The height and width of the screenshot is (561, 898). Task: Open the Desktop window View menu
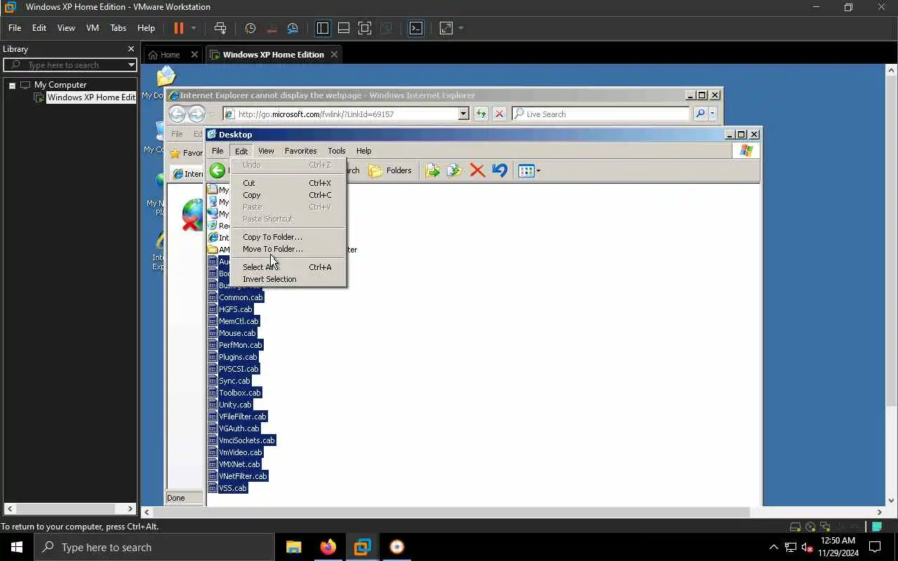click(x=266, y=151)
